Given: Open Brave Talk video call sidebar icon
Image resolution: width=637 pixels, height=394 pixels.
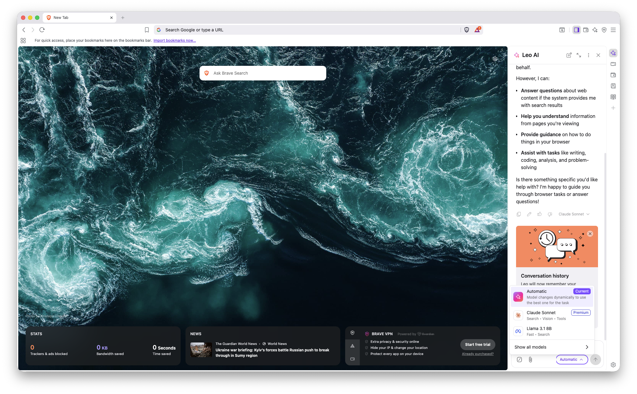Looking at the screenshot, I should click(613, 64).
